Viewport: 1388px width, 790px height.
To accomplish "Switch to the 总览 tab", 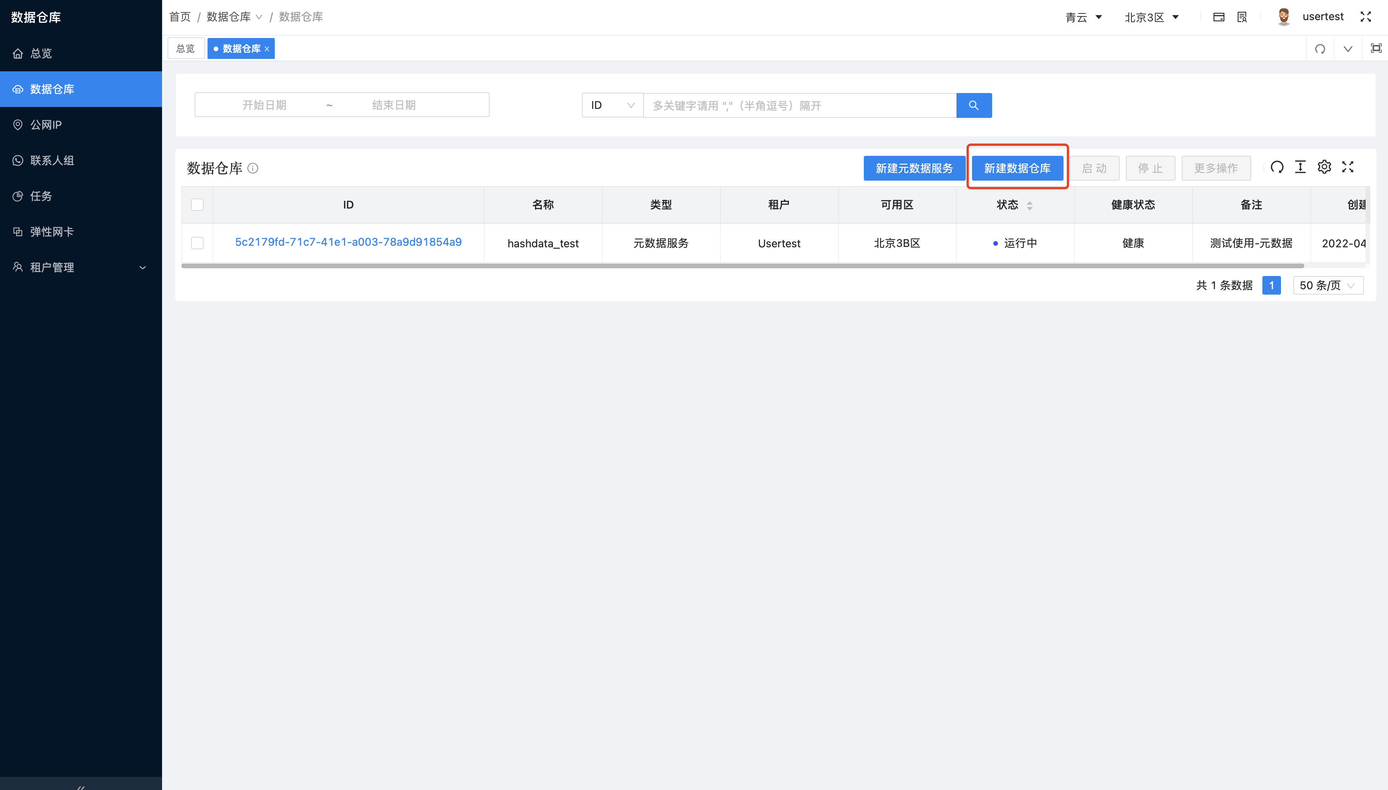I will click(186, 48).
